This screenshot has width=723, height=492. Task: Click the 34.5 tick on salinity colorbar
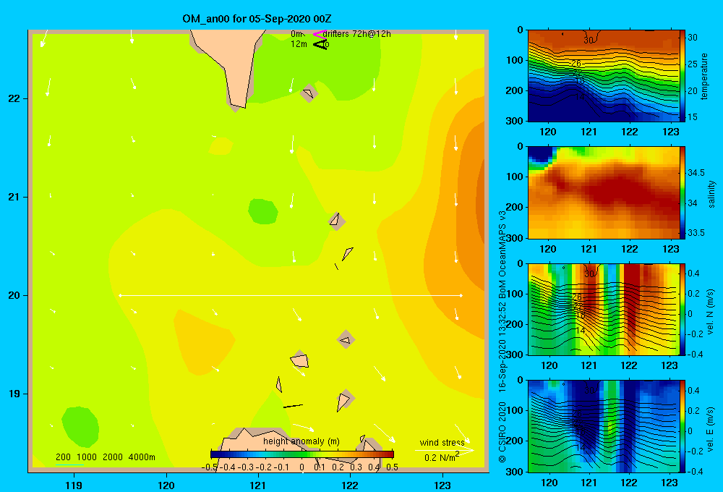(x=696, y=173)
